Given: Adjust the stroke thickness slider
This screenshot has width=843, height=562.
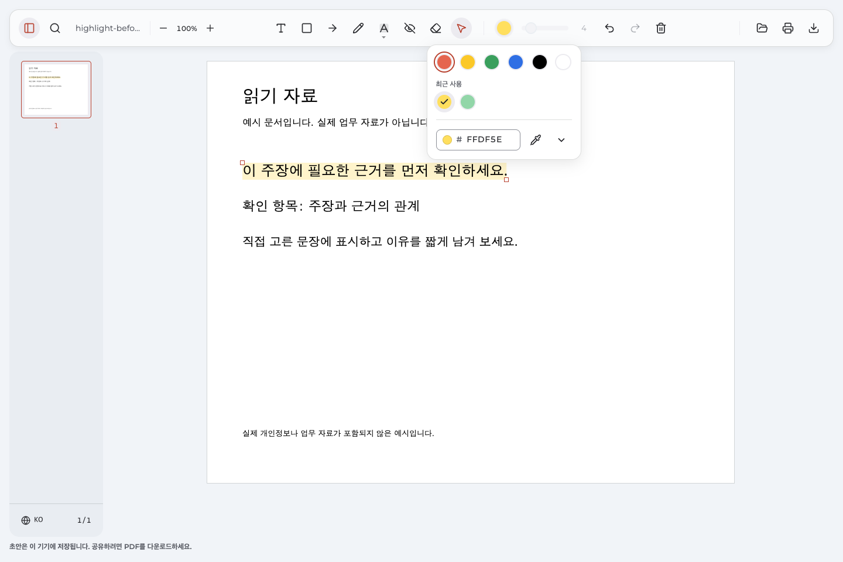Looking at the screenshot, I should click(546, 28).
